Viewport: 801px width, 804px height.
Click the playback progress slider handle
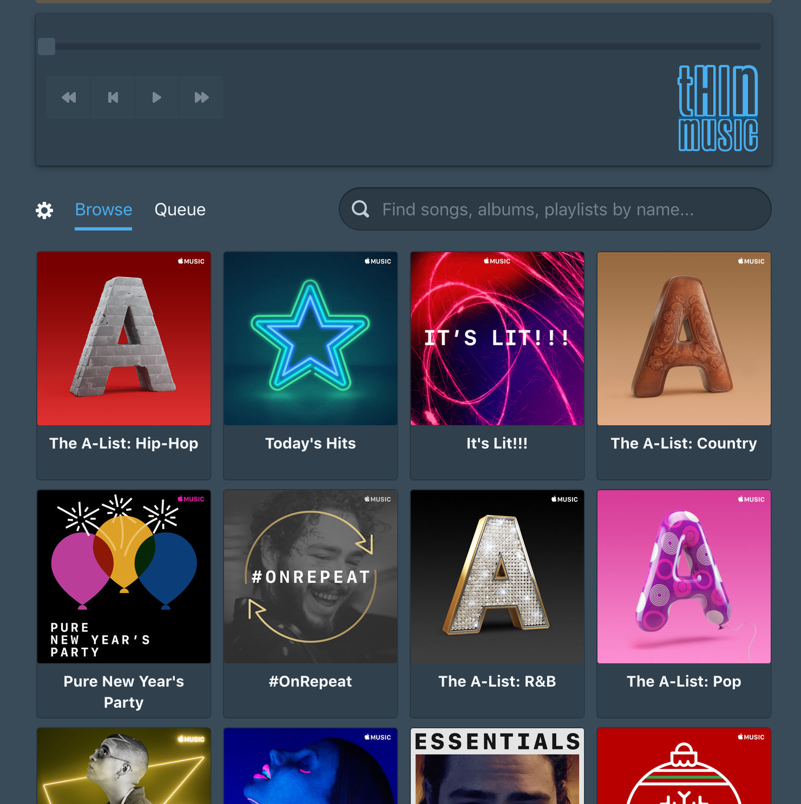[47, 47]
